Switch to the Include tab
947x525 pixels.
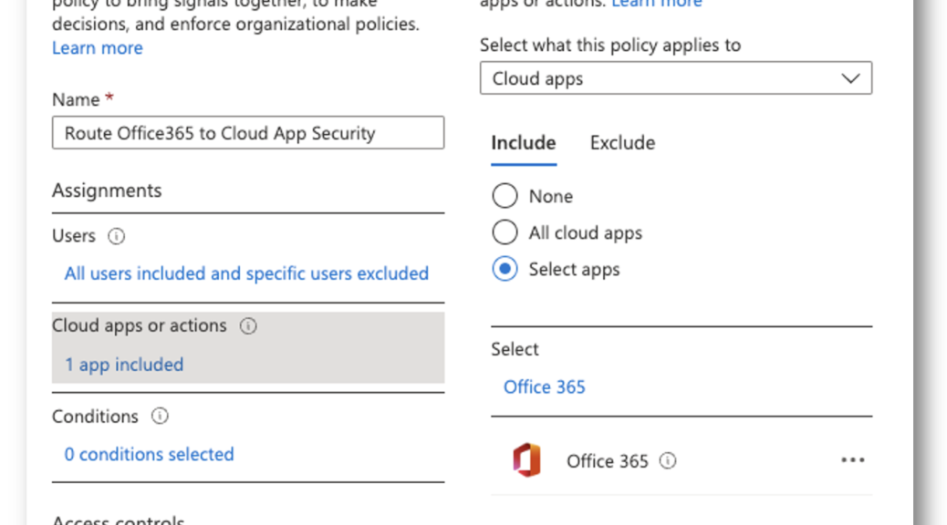point(523,143)
